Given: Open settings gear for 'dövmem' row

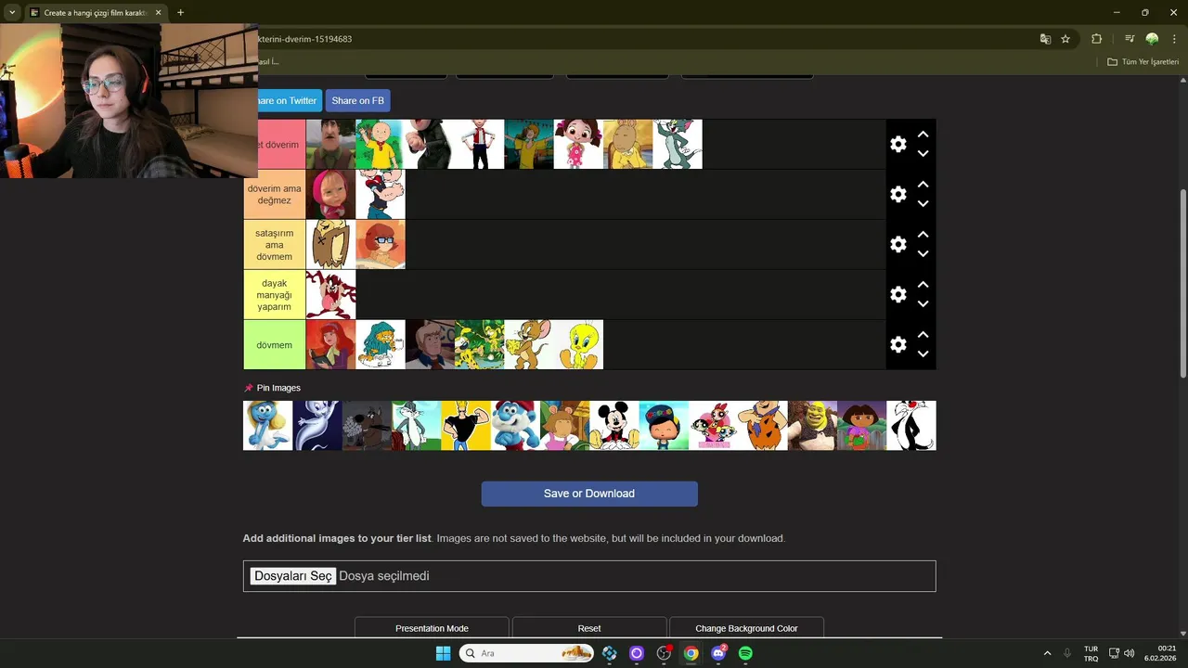Looking at the screenshot, I should pyautogui.click(x=897, y=344).
